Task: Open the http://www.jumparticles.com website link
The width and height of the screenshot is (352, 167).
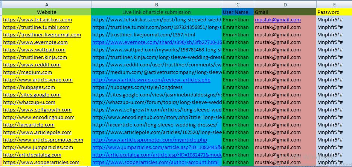Action: pos(38,147)
